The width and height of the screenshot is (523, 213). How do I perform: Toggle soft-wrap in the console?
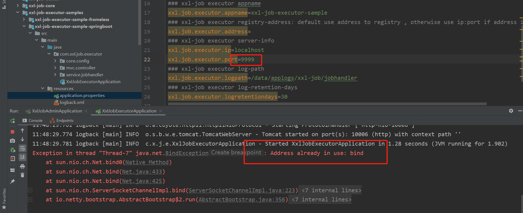[22, 148]
